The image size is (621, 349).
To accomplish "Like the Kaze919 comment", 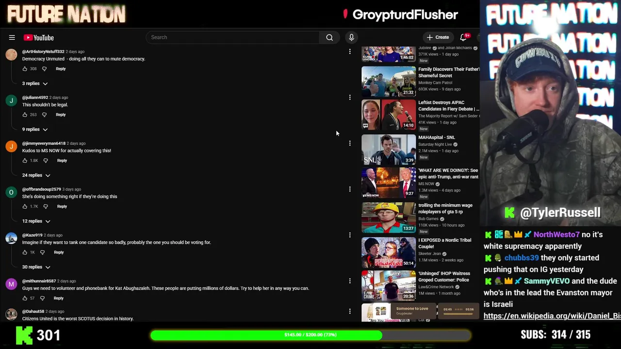I will [25, 253].
